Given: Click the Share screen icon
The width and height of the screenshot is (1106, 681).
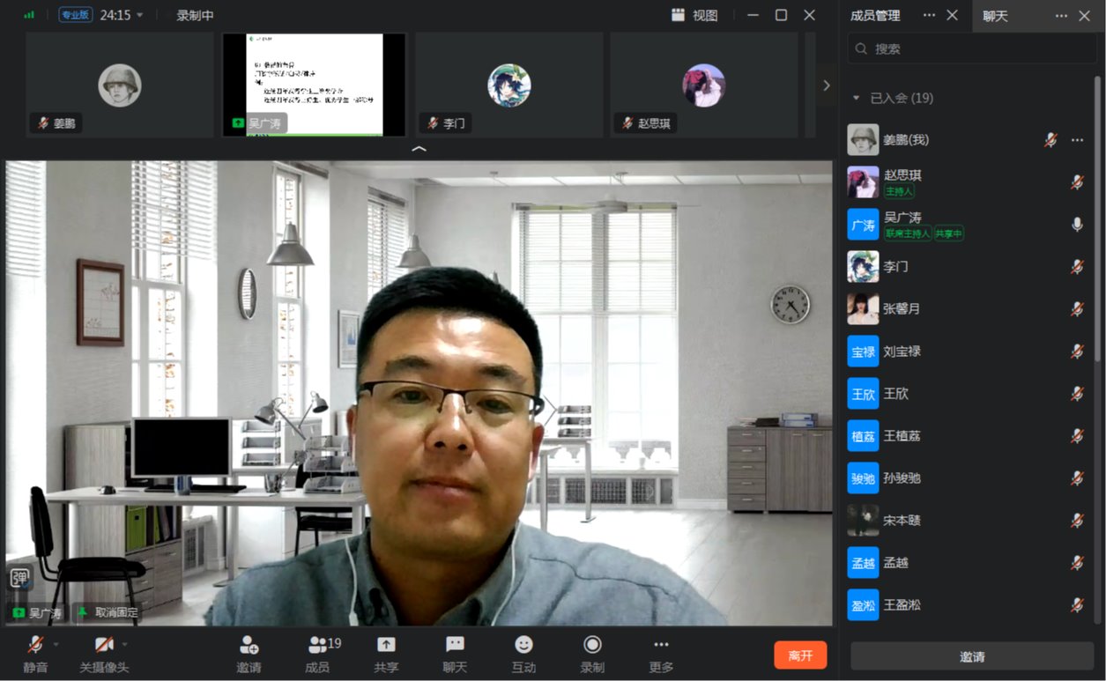Looking at the screenshot, I should (x=386, y=645).
